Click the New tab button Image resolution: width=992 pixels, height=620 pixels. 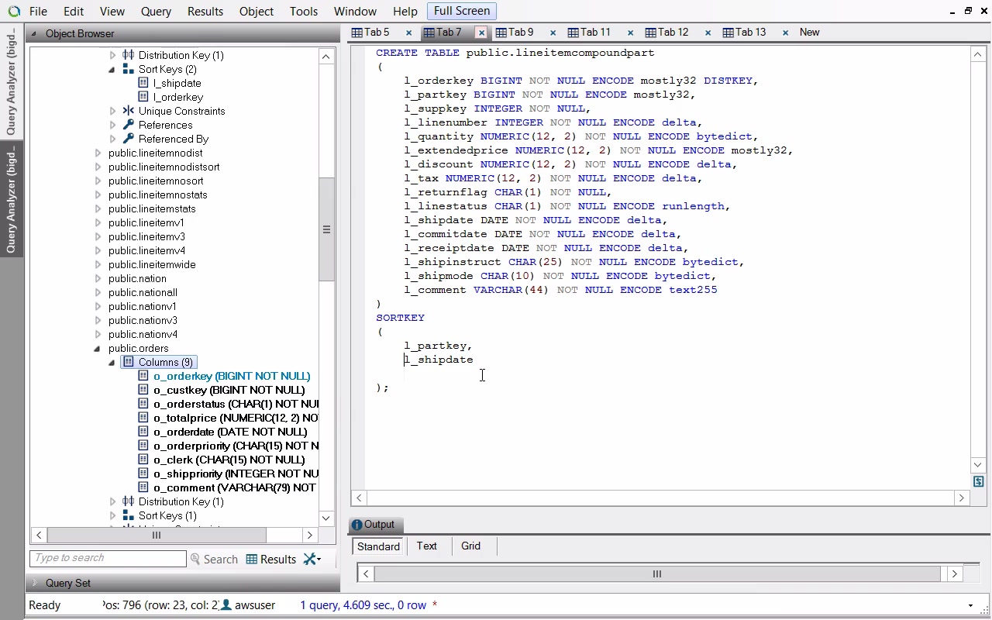809,33
